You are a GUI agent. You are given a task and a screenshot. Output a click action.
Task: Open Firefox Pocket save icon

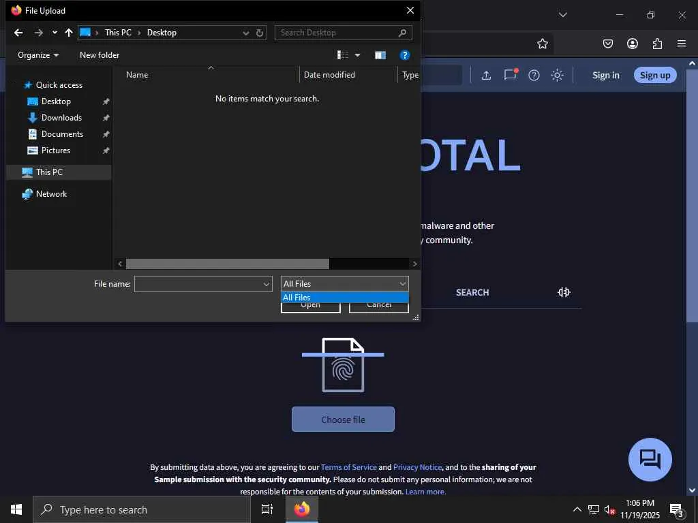click(607, 44)
